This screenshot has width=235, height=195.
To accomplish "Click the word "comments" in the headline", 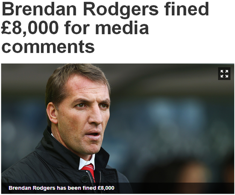I will point(48,46).
